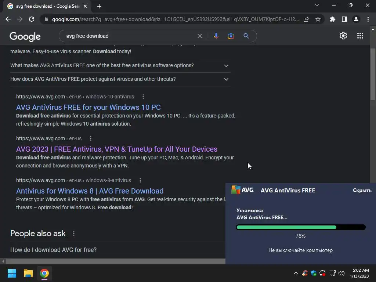Image resolution: width=376 pixels, height=282 pixels.
Task: Reload the Google search page
Action: 32,19
